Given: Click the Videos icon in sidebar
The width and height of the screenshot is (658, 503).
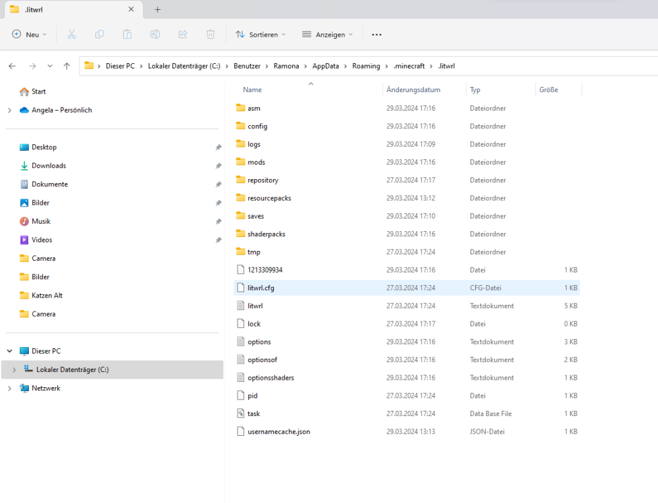Looking at the screenshot, I should click(24, 240).
